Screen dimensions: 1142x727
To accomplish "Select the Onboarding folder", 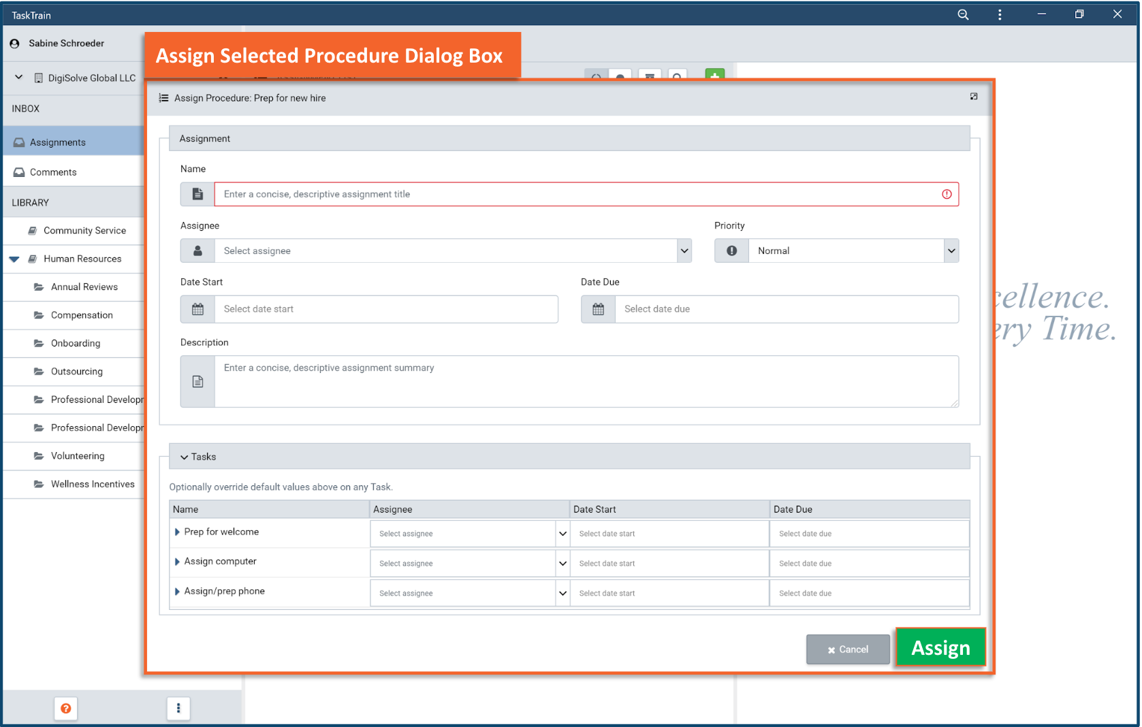I will click(76, 343).
